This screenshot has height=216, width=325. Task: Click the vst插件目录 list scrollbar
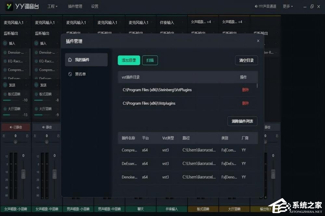point(257,86)
